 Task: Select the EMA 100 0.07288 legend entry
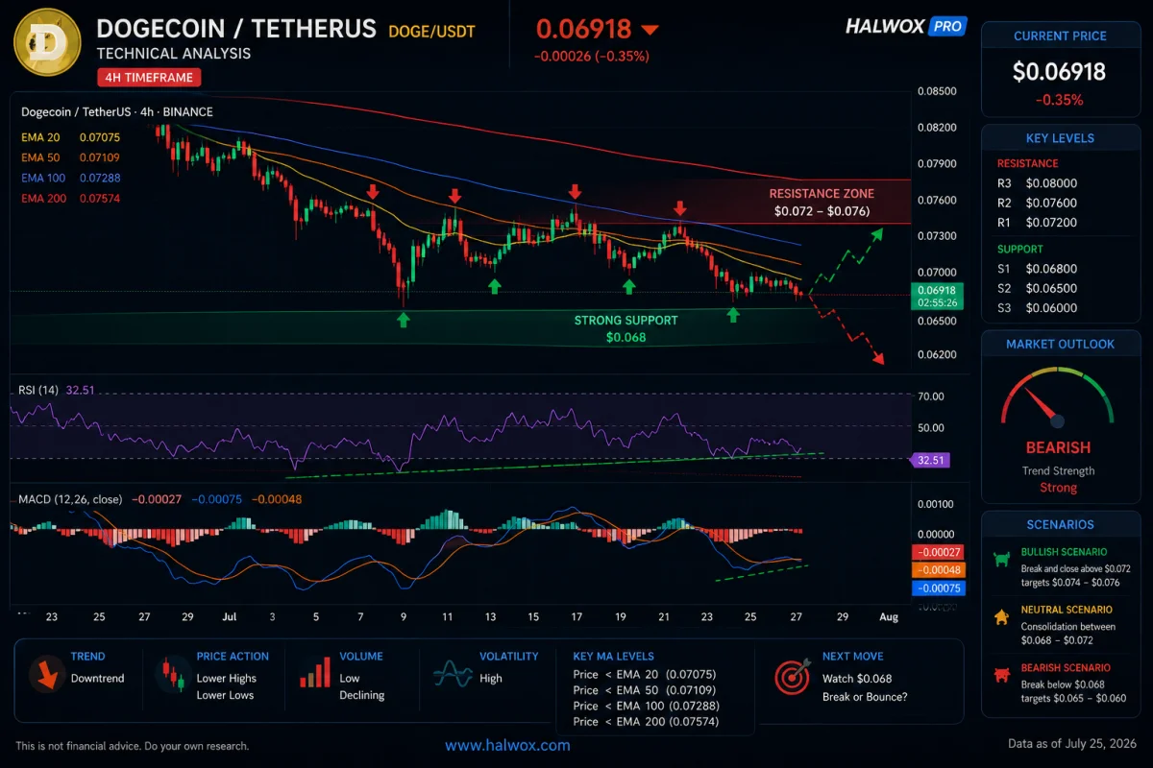(x=70, y=178)
